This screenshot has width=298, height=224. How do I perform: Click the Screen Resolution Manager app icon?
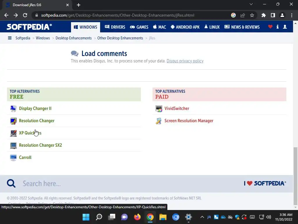[159, 121]
